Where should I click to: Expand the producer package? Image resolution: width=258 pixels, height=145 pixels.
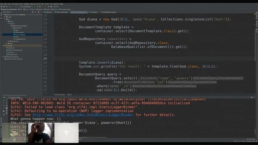coord(12,28)
